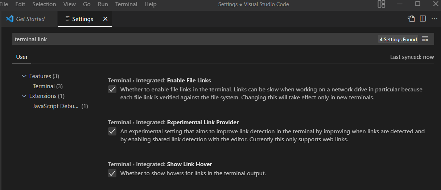Disable Show Link Hover checkbox

tap(112, 173)
